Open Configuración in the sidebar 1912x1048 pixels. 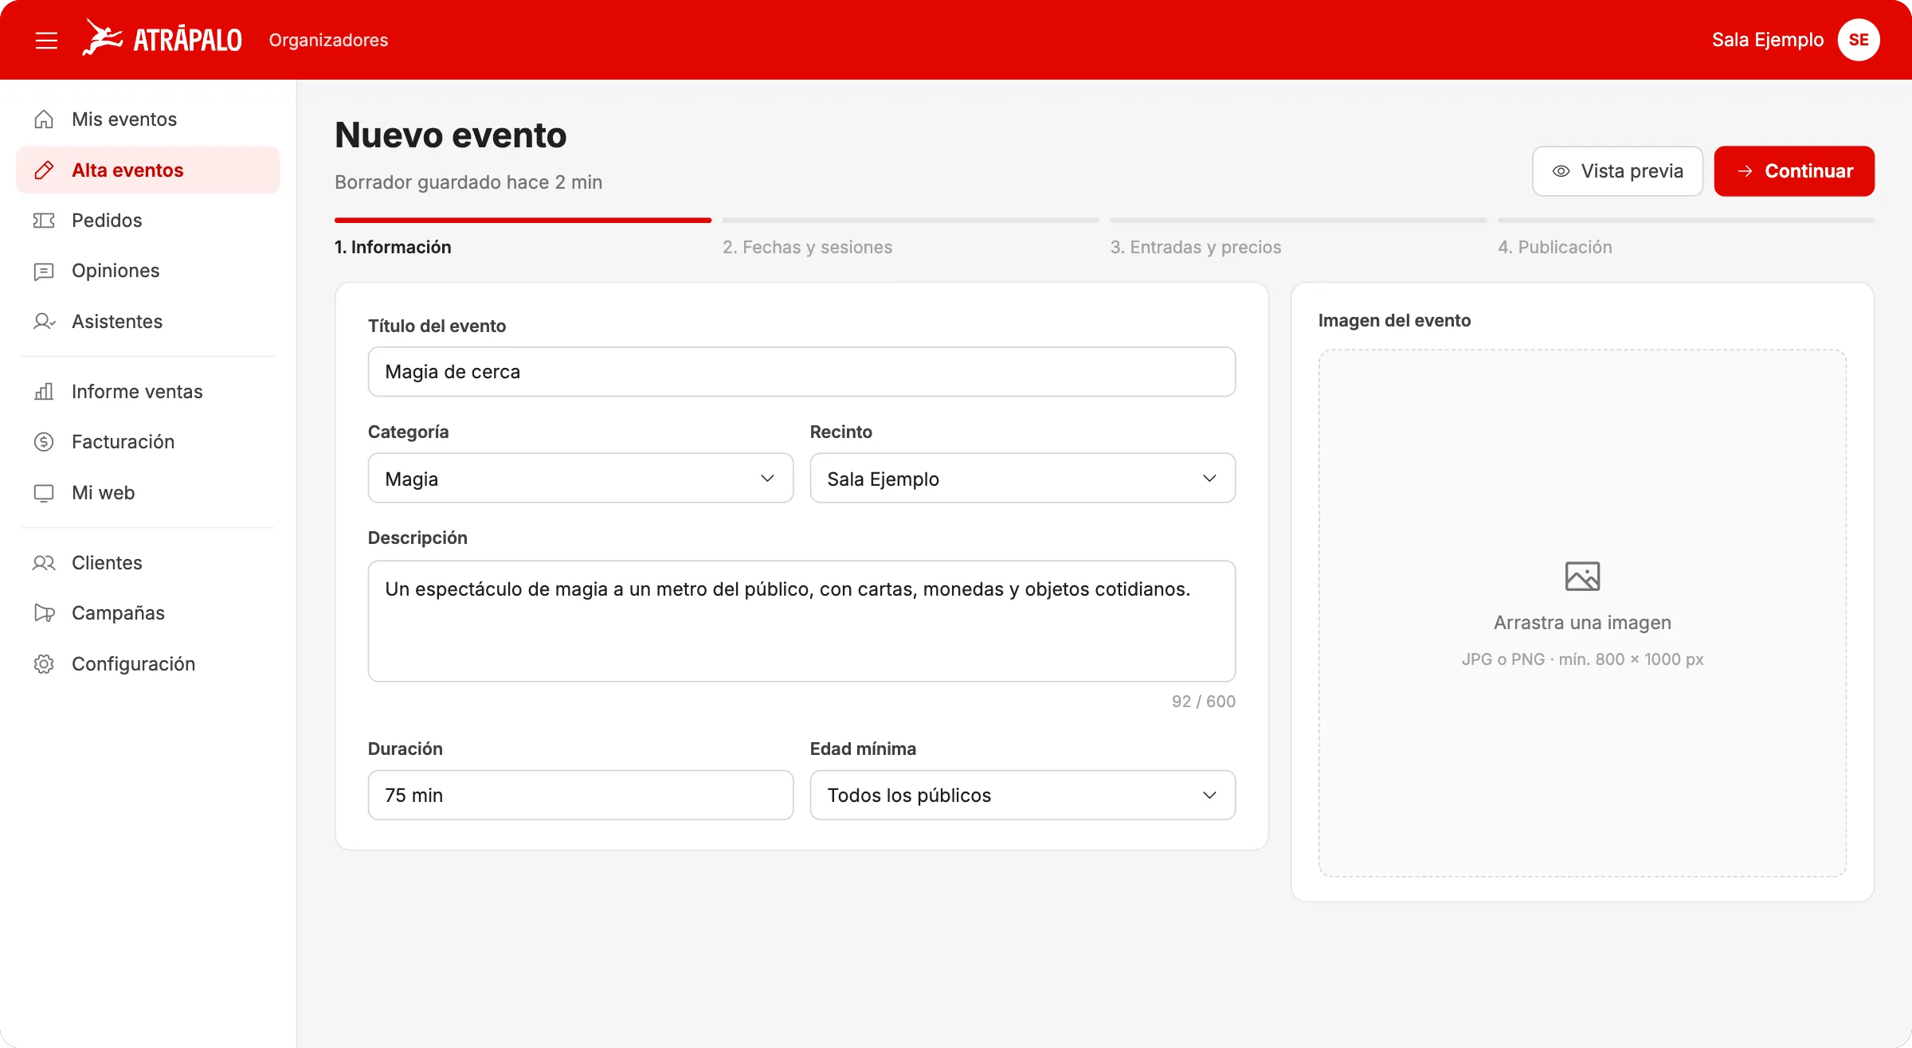[147, 664]
